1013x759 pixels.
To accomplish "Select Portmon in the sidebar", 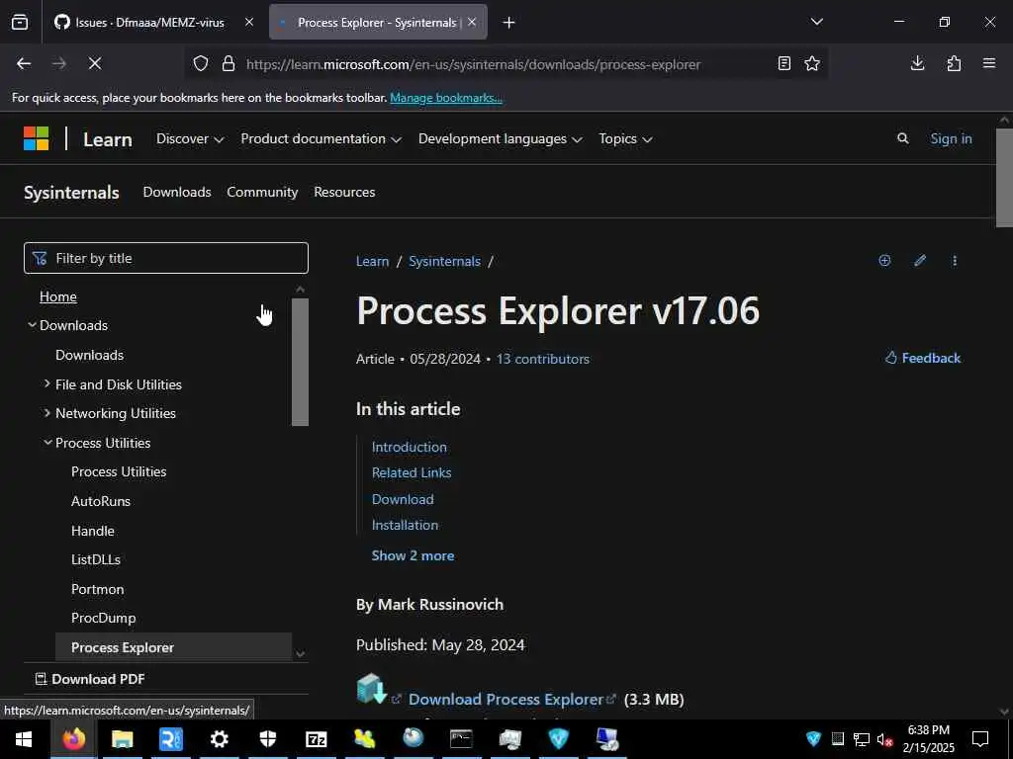I will (x=98, y=590).
